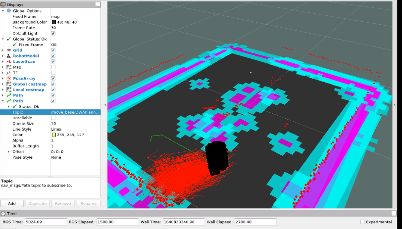
Task: Select the Line Style property row
Action: pyautogui.click(x=50, y=129)
